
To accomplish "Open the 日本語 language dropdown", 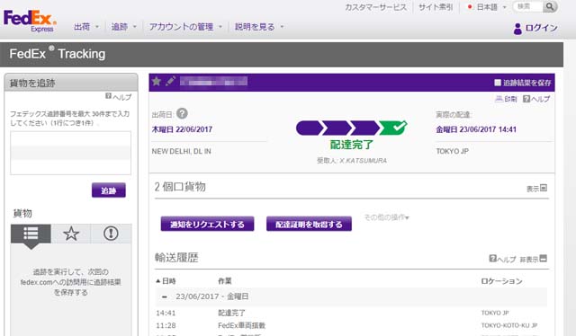I will point(487,7).
